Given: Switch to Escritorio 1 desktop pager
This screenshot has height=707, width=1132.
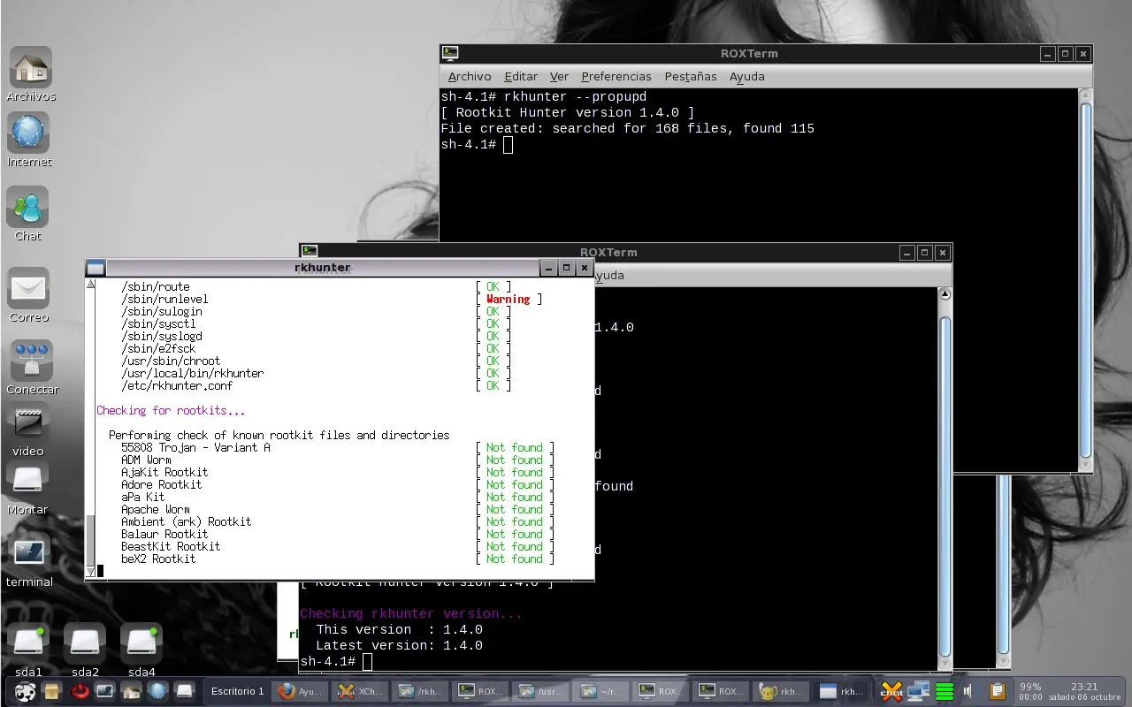Looking at the screenshot, I should 237,691.
